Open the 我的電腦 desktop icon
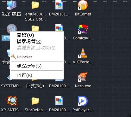 point(12,5)
